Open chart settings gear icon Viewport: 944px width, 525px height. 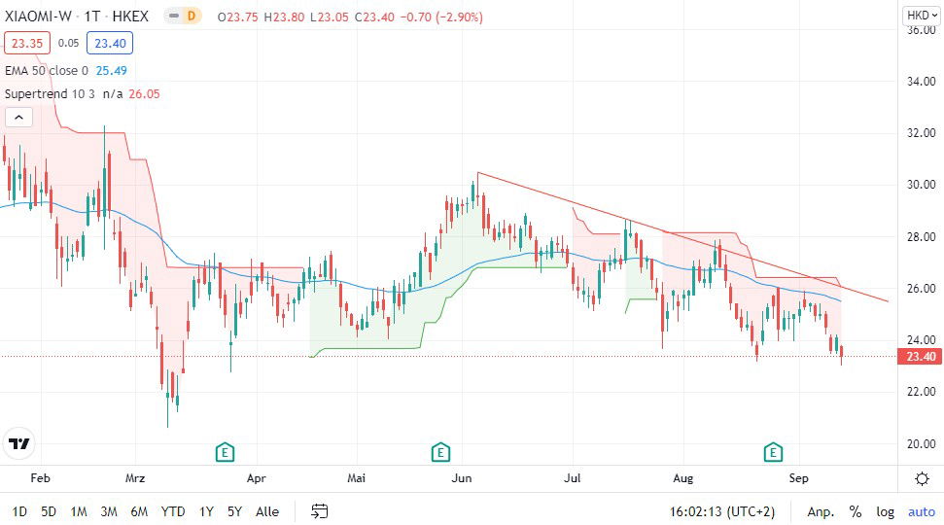[922, 478]
